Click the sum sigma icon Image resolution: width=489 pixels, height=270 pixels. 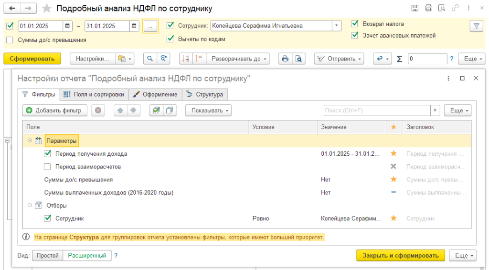coord(400,59)
